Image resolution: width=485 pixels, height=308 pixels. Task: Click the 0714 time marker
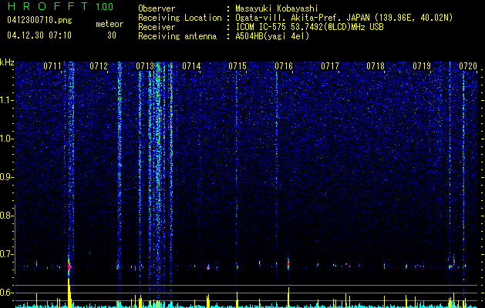coord(191,65)
